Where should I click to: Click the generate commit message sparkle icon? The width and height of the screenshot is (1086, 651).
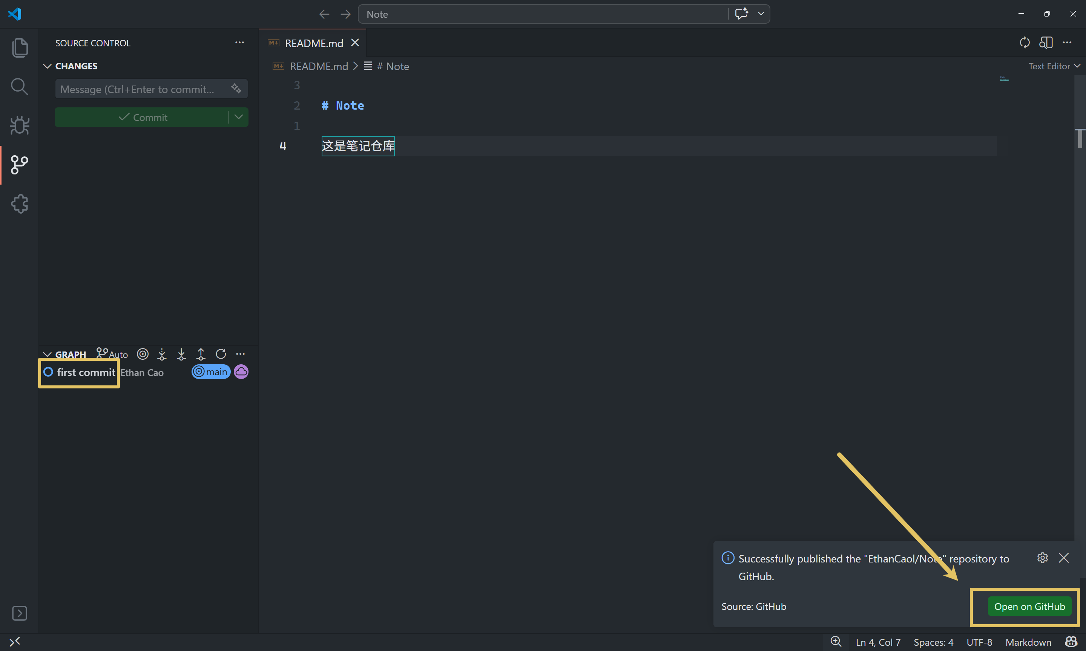236,89
